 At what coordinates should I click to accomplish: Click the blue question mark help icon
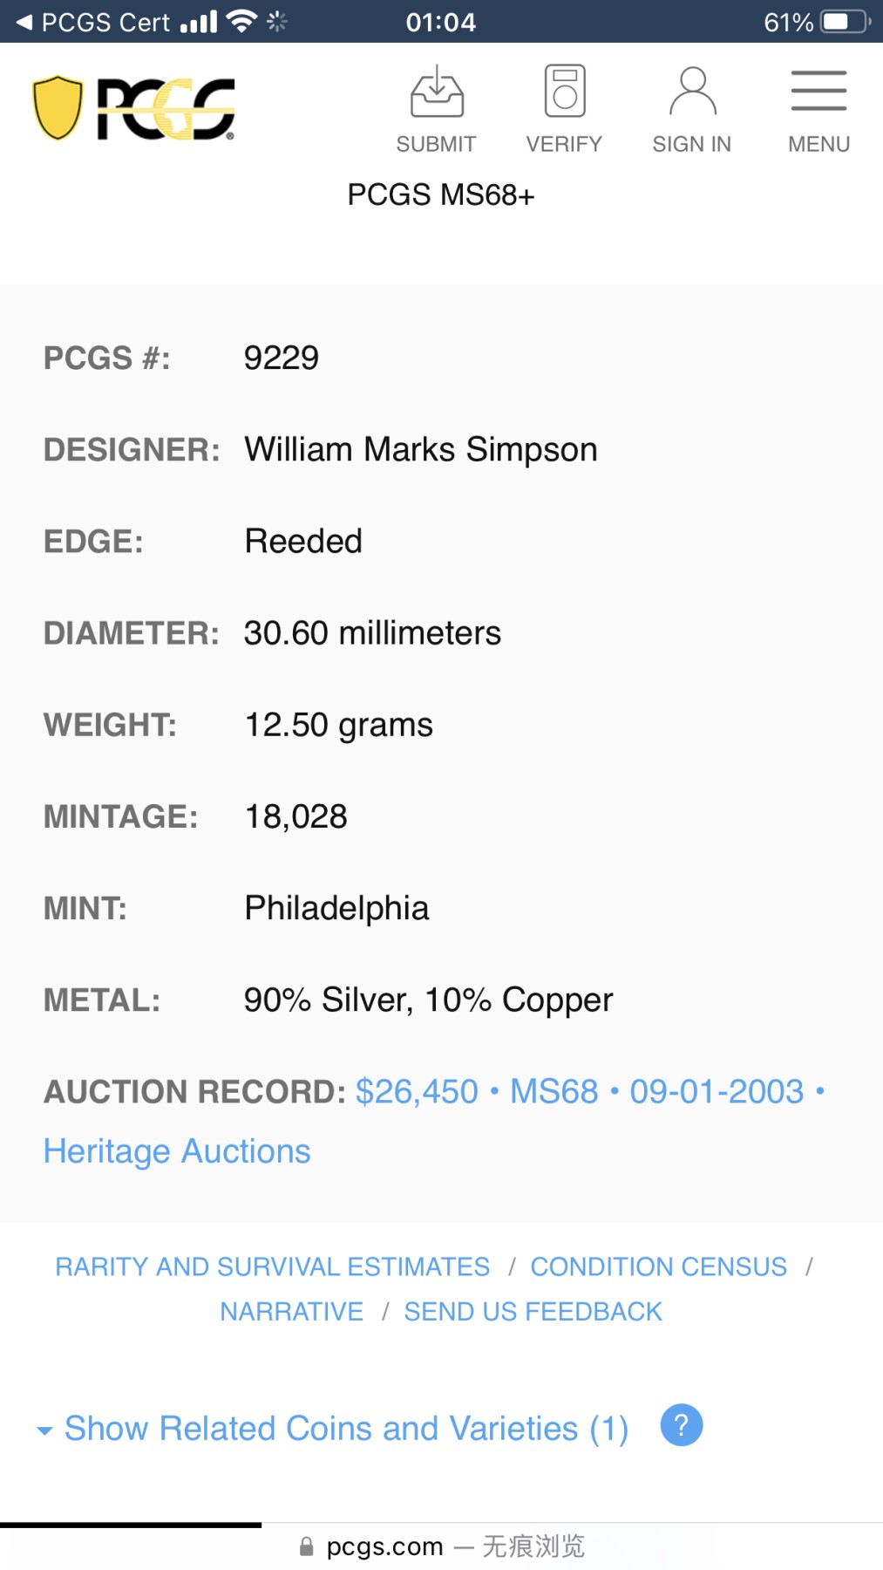tap(682, 1425)
